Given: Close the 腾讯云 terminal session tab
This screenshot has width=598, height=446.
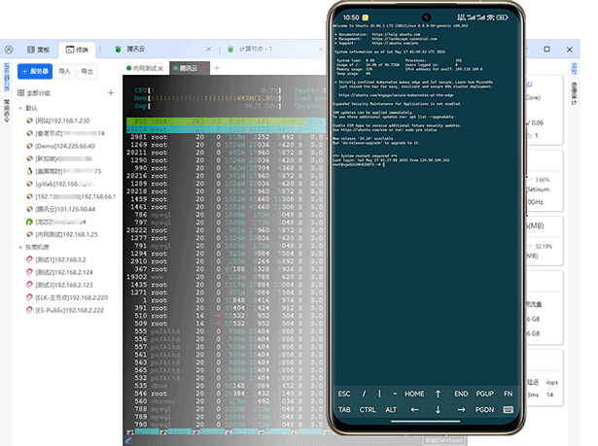Looking at the screenshot, I should click(201, 69).
